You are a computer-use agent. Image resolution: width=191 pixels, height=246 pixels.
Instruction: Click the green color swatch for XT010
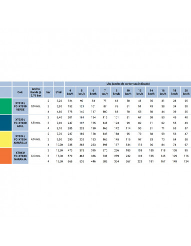[x=6, y=106]
